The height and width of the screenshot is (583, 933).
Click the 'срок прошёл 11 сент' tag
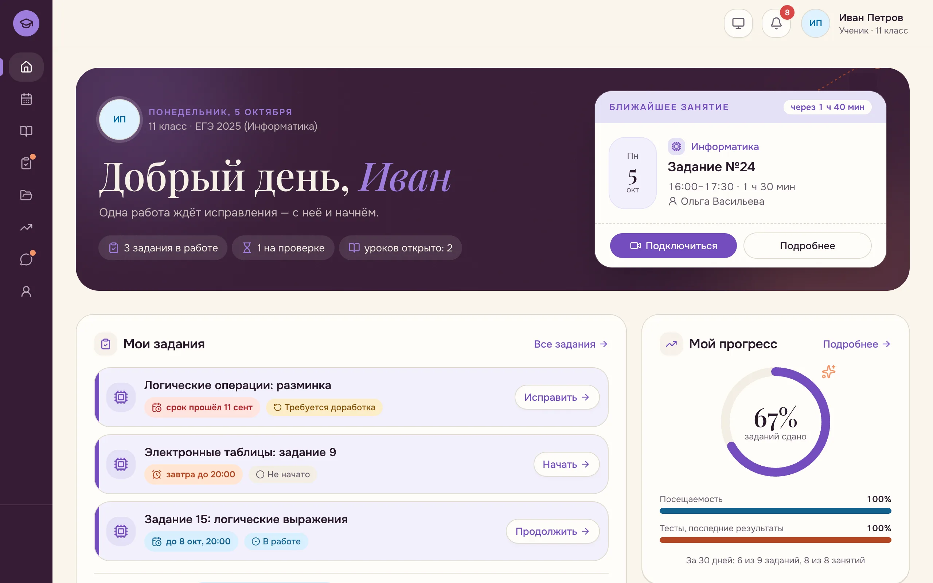pyautogui.click(x=202, y=407)
